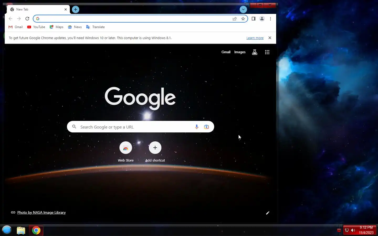Click the browser back arrow

[x=10, y=19]
